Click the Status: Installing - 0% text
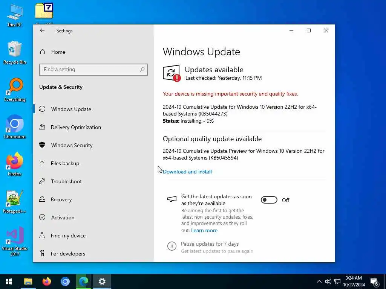The height and width of the screenshot is (289, 386). coord(188,121)
